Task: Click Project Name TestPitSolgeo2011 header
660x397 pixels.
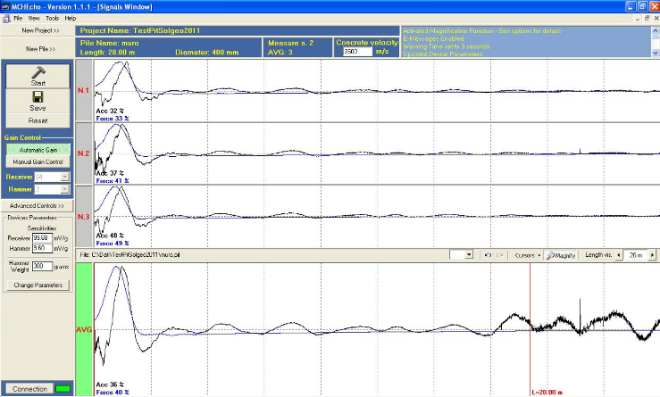Action: 140,30
